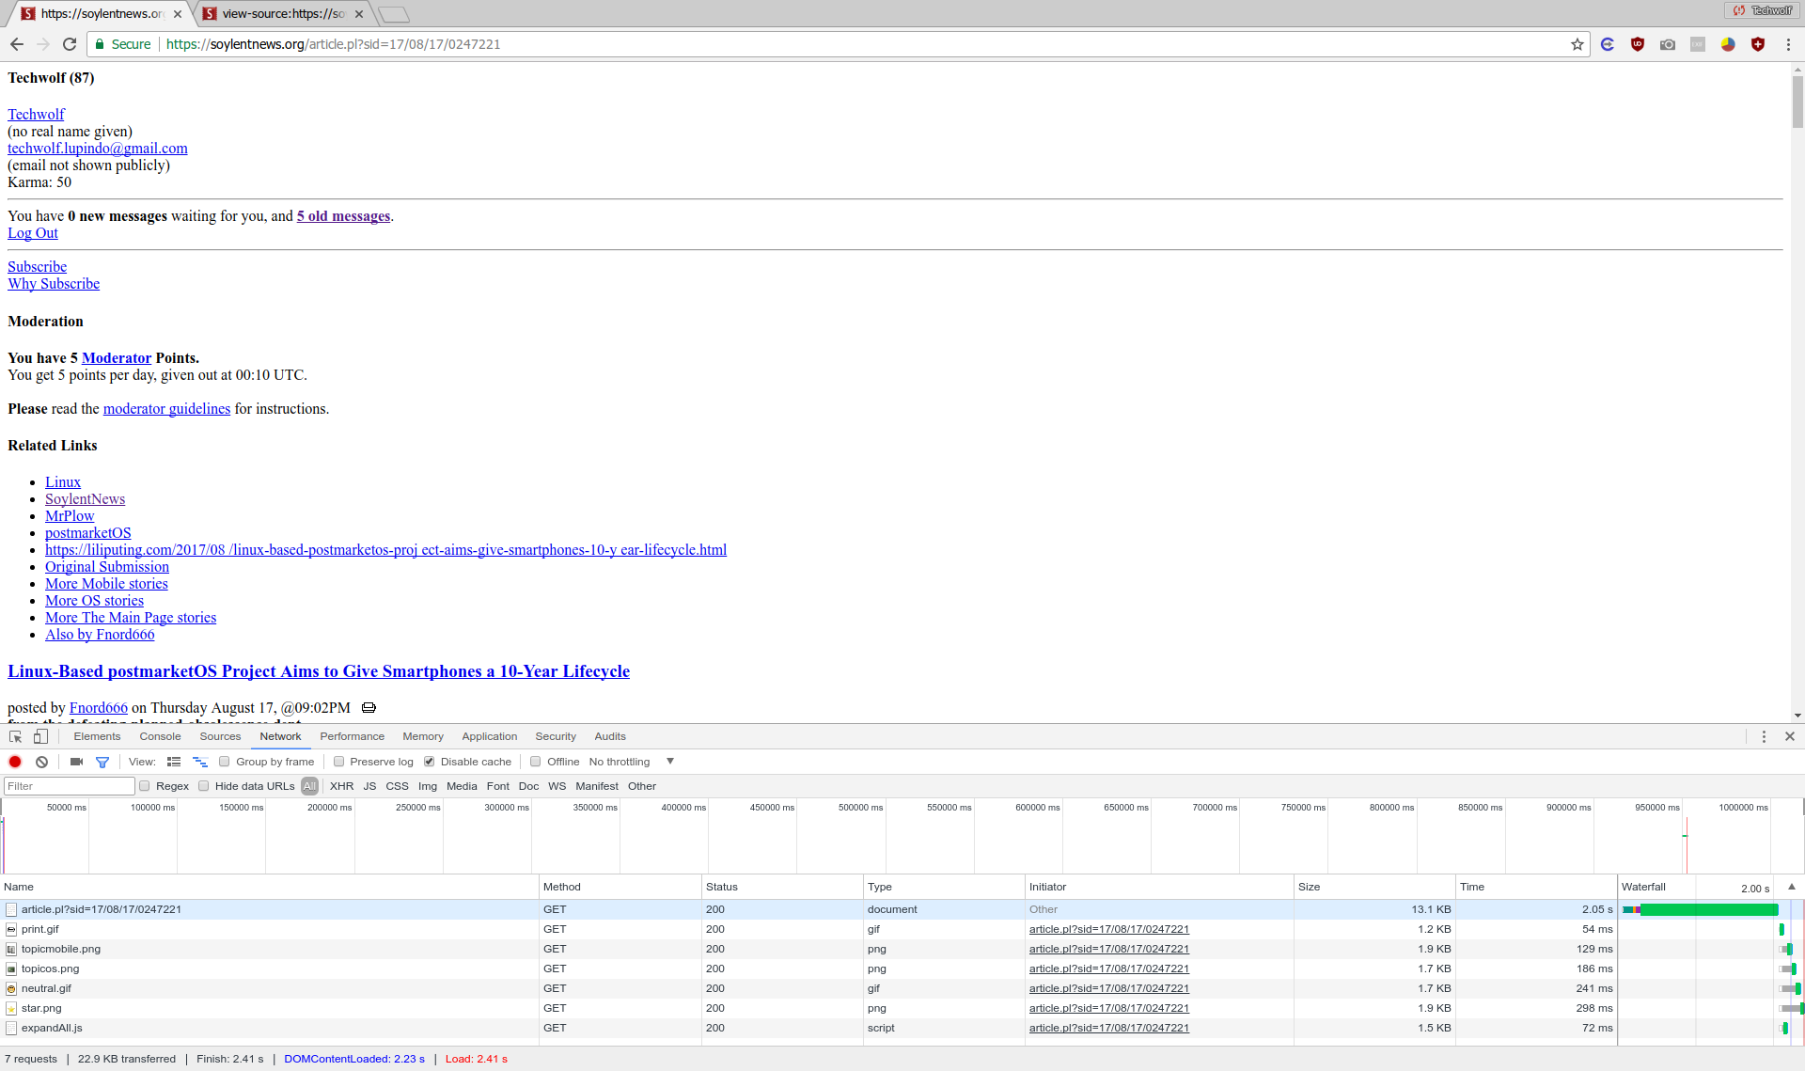
Task: Open the Original Submission link
Action: click(107, 567)
